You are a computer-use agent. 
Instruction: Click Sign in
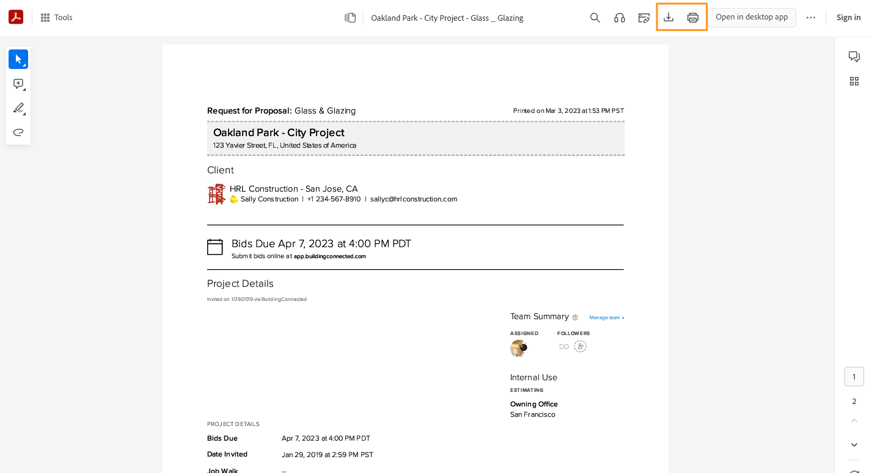click(848, 17)
